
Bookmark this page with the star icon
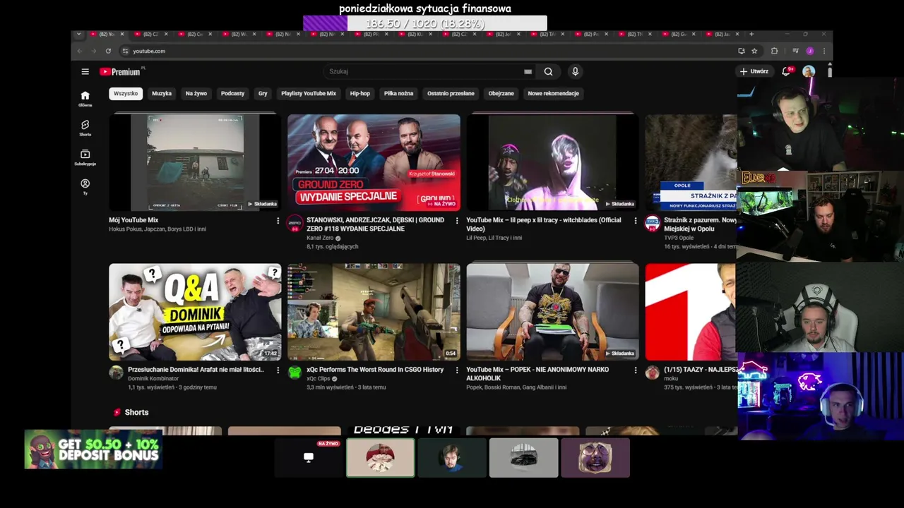[754, 51]
